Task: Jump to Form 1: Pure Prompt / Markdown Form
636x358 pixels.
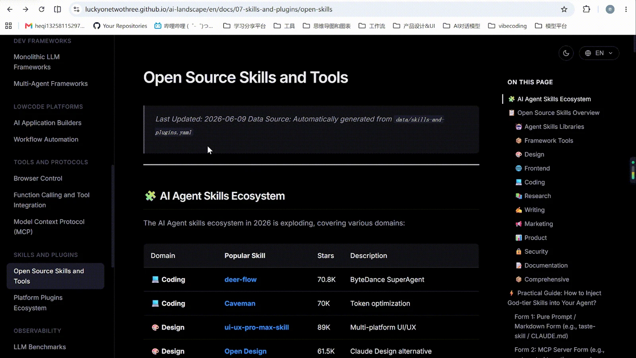Action: 555,326
